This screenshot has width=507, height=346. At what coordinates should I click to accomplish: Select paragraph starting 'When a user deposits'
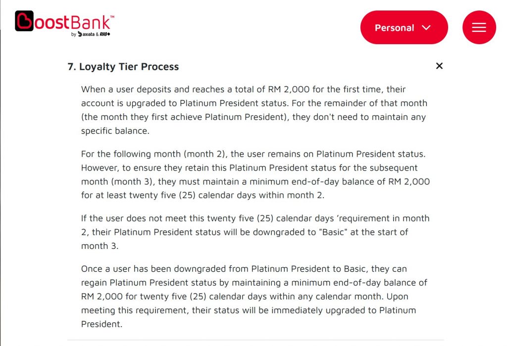pos(254,110)
